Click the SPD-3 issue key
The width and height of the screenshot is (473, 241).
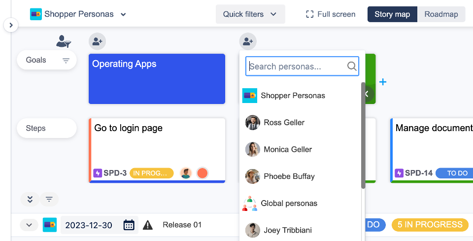pyautogui.click(x=115, y=173)
